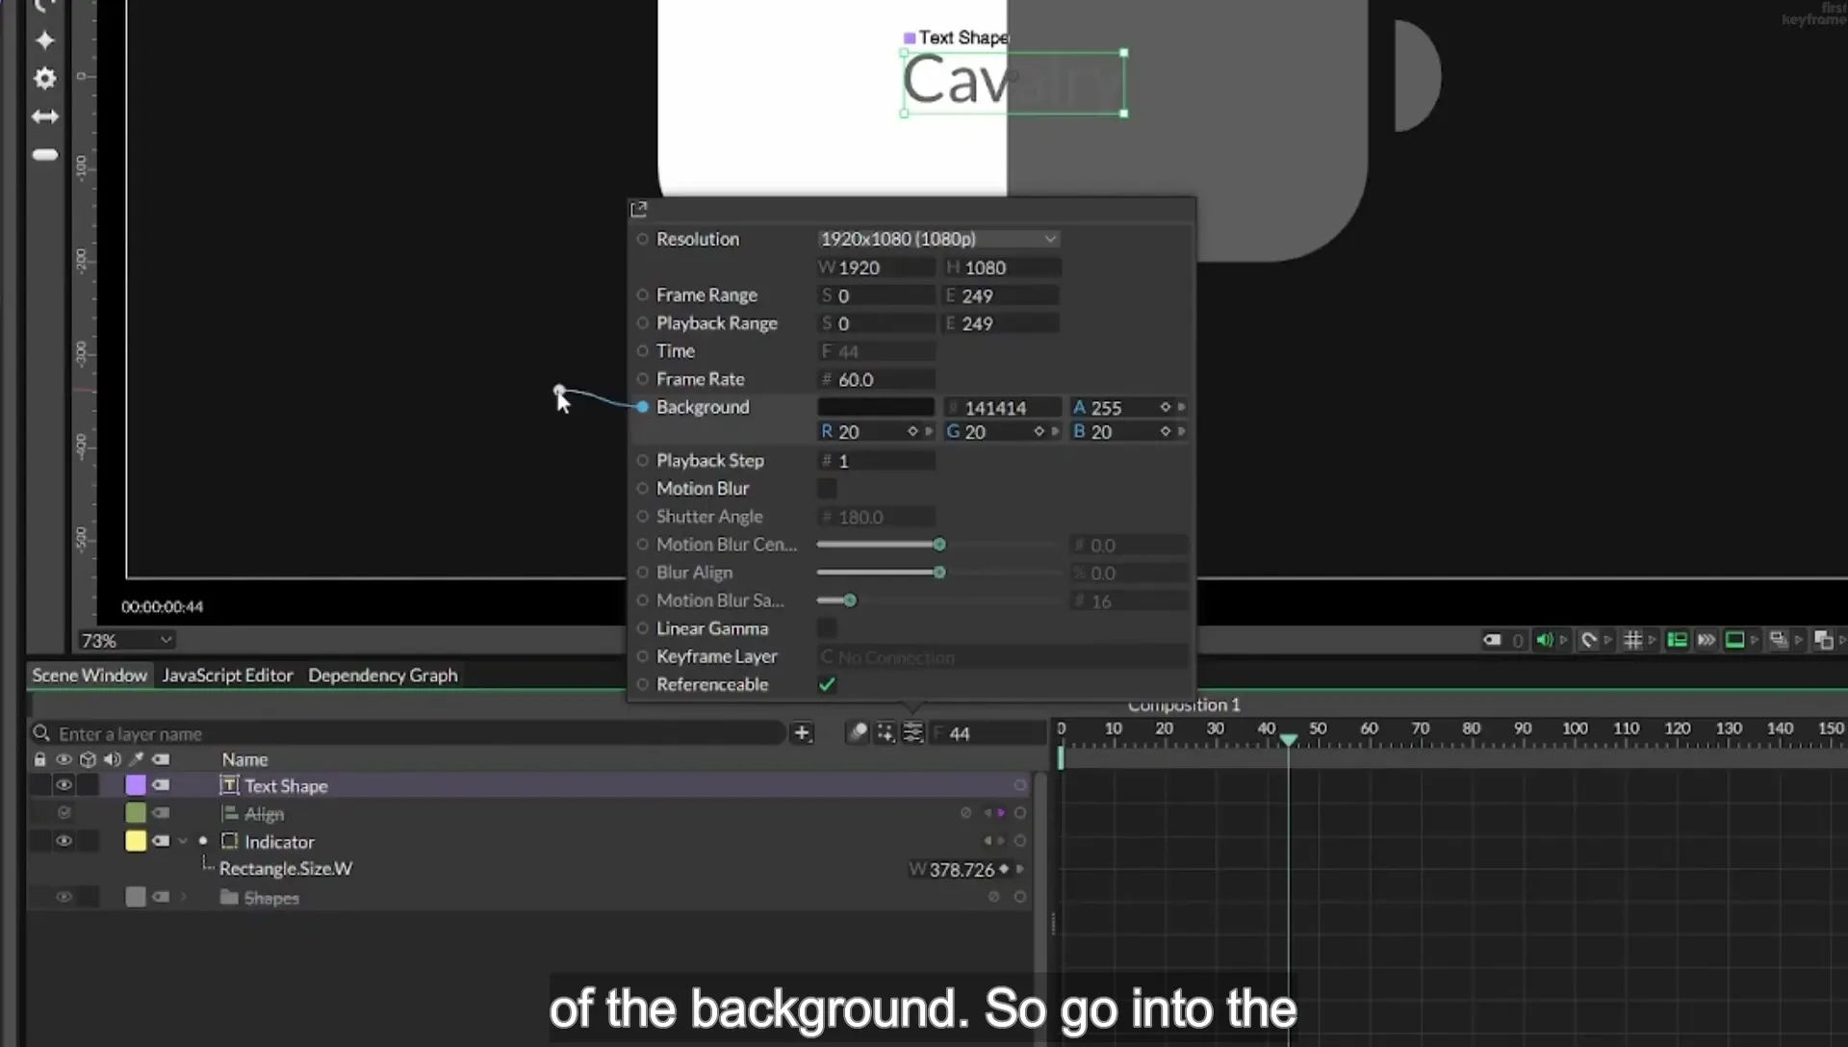Select the Rectangle.Size.W attribute row
The image size is (1848, 1047).
(529, 869)
